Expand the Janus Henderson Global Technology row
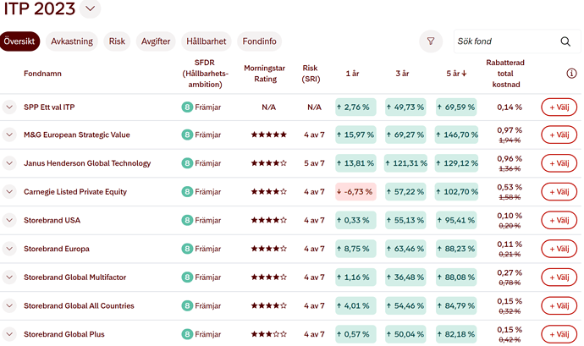Image resolution: width=584 pixels, height=346 pixels. [9, 163]
